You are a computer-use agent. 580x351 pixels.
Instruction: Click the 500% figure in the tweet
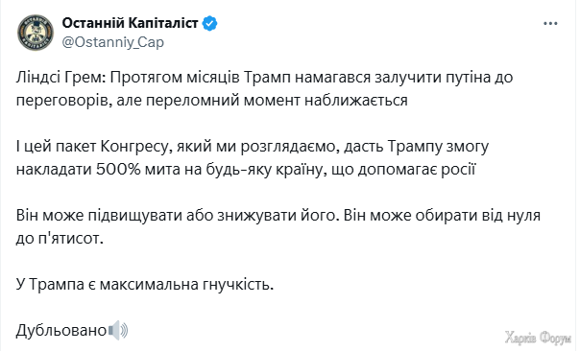(x=118, y=169)
